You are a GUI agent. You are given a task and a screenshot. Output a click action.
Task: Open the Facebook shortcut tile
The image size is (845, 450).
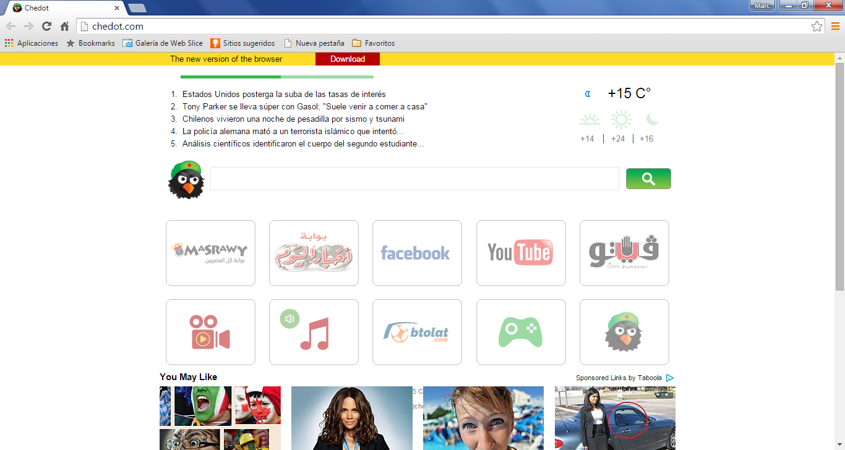pyautogui.click(x=417, y=253)
